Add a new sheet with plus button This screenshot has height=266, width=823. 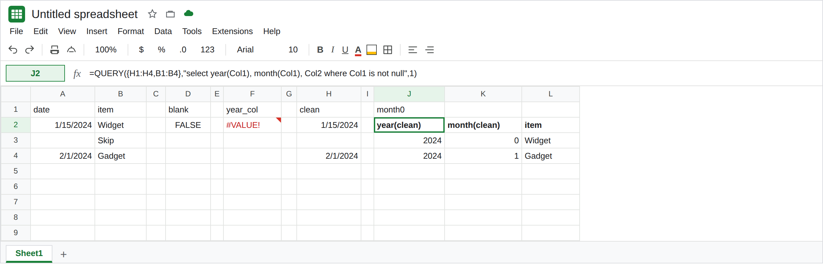tap(64, 254)
